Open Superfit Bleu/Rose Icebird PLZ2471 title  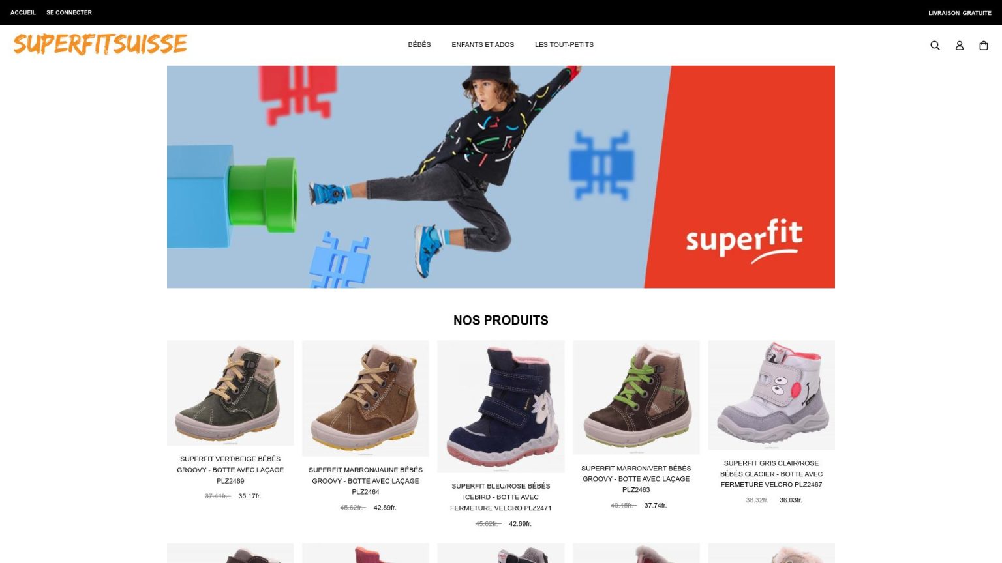[501, 497]
